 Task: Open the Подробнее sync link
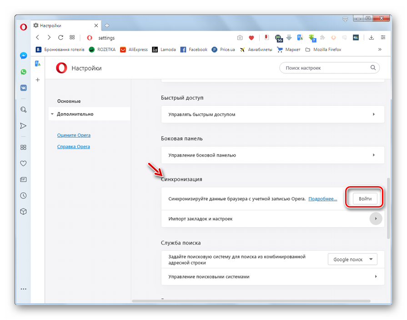pos(322,199)
